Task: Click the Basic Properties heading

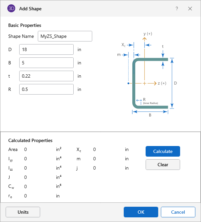Action: click(25, 25)
